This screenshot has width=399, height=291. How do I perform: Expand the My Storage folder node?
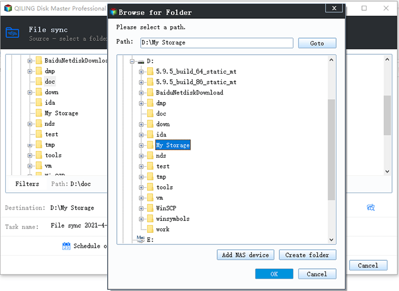141,145
